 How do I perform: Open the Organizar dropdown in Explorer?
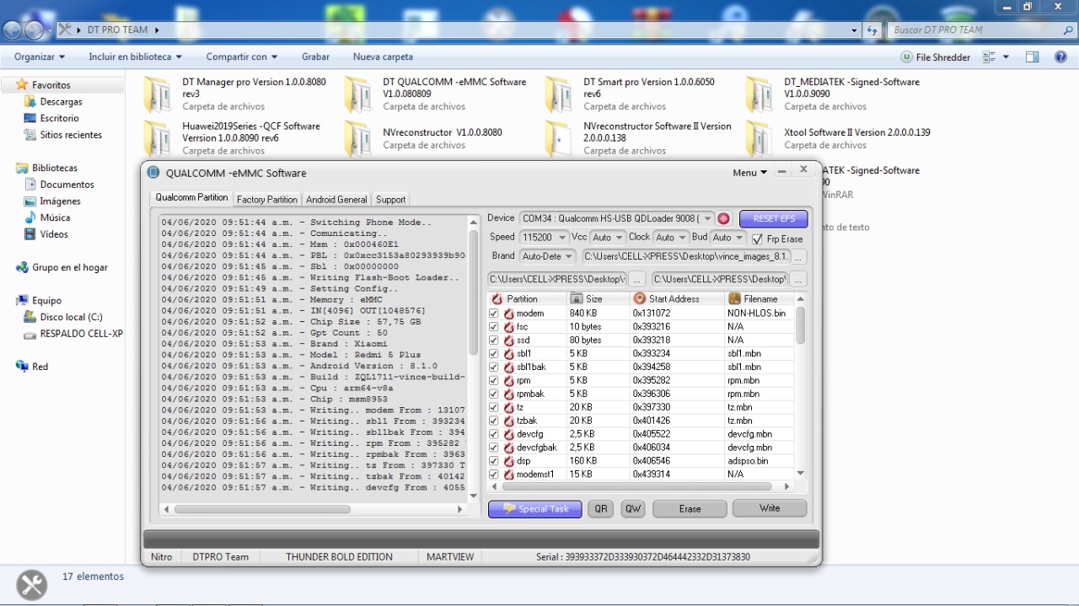pos(40,57)
